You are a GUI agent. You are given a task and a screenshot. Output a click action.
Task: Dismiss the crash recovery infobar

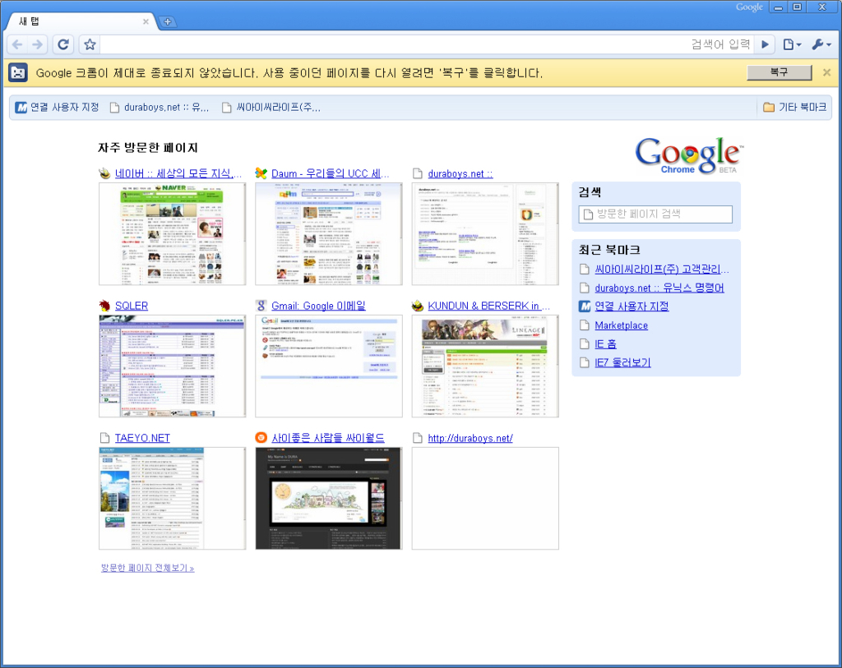826,72
